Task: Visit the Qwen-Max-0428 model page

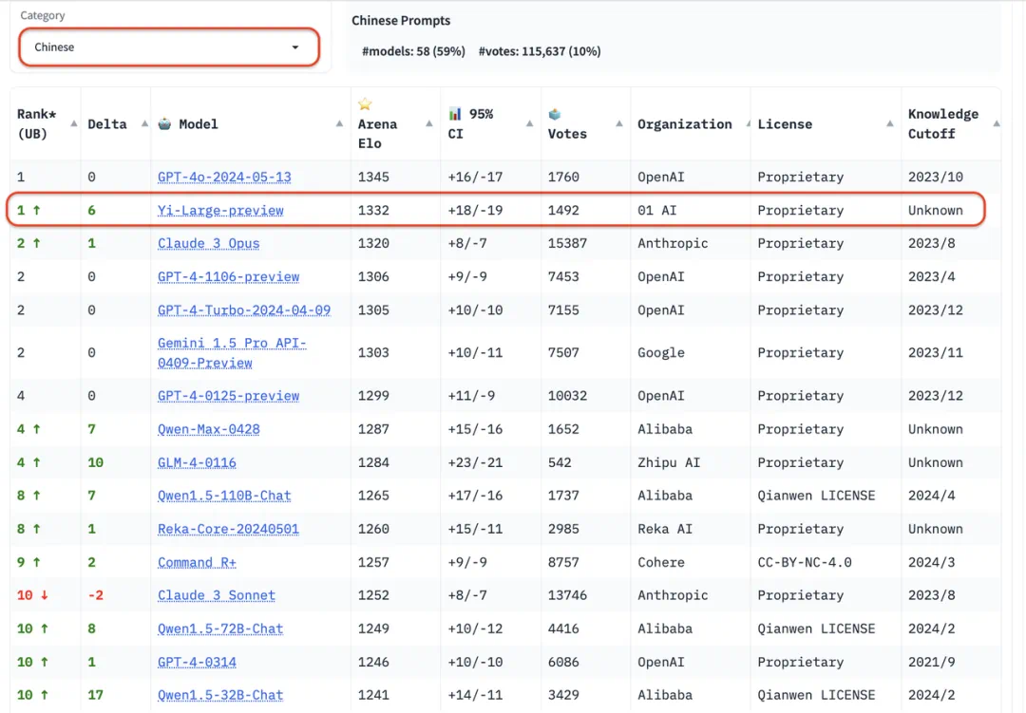Action: (x=208, y=429)
